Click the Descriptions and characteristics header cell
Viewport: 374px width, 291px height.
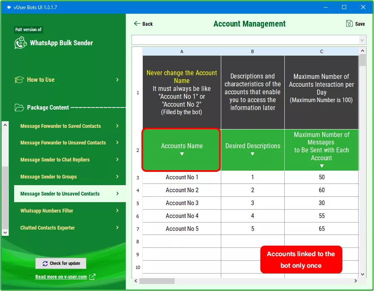[253, 92]
